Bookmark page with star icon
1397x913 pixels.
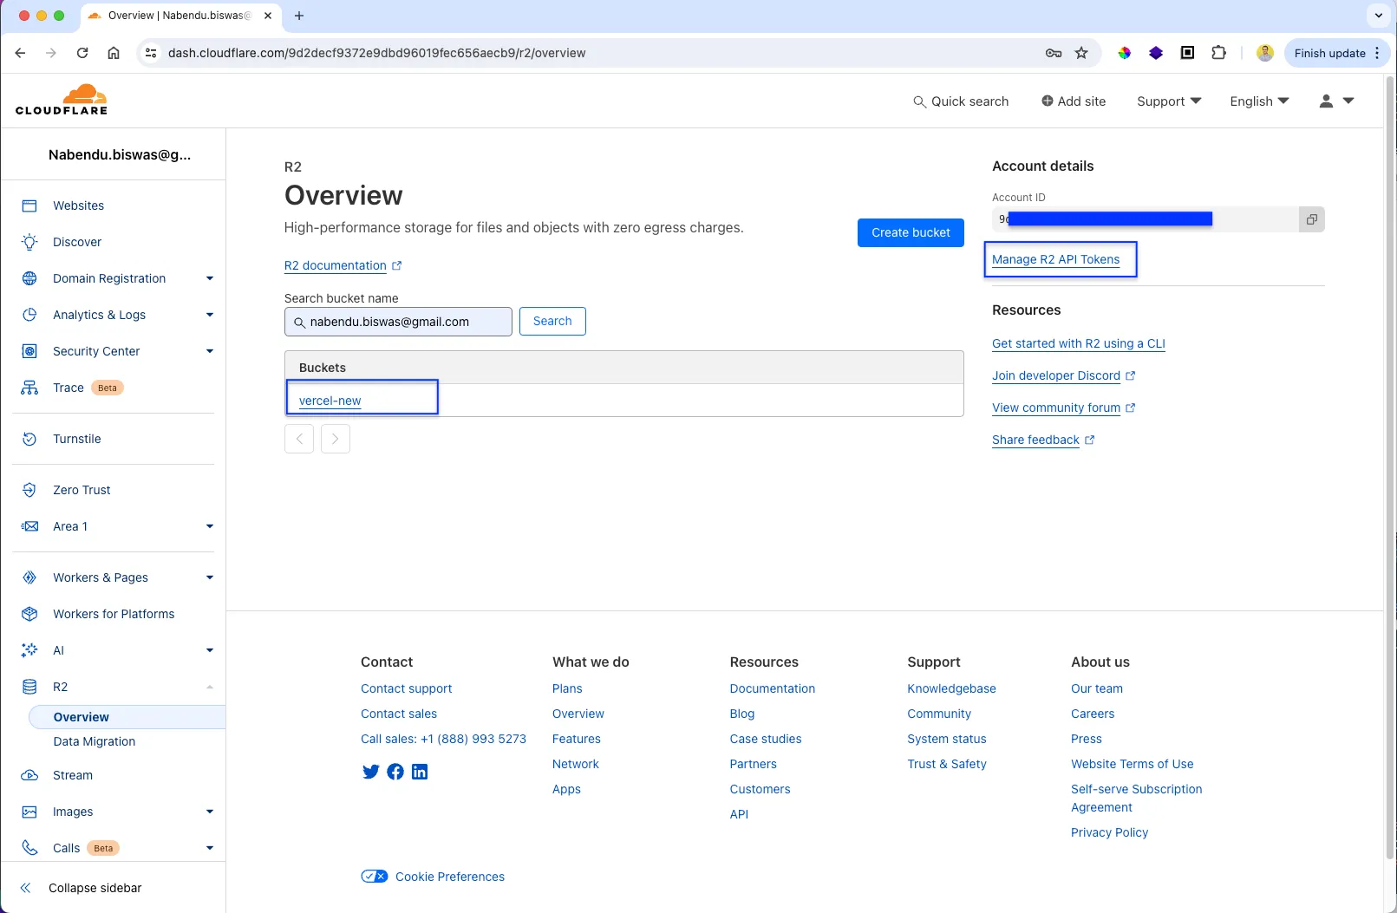pos(1081,53)
